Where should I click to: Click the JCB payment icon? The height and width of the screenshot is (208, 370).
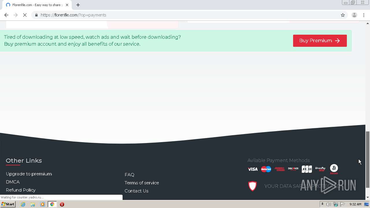[x=307, y=169]
